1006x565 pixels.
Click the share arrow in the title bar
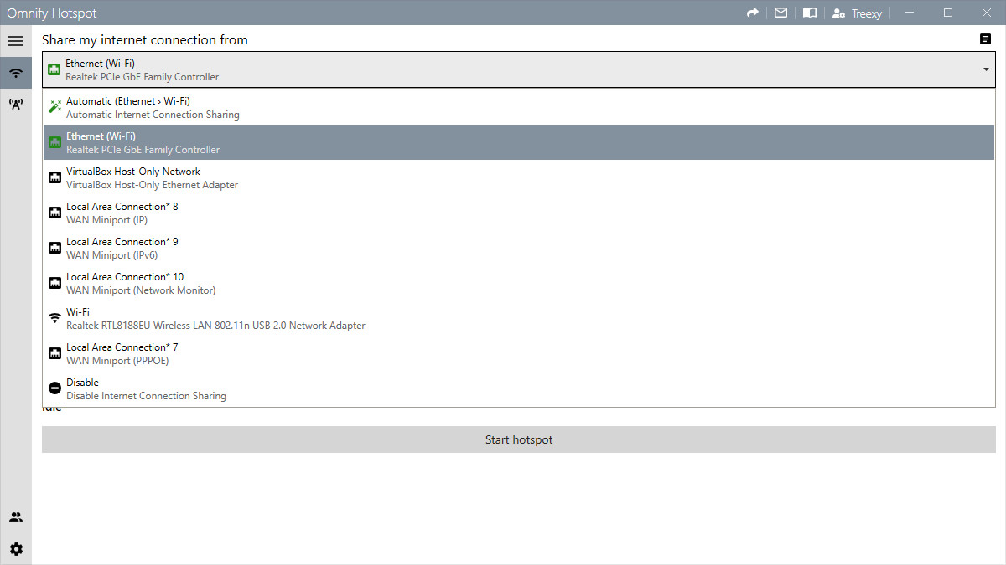pos(752,13)
